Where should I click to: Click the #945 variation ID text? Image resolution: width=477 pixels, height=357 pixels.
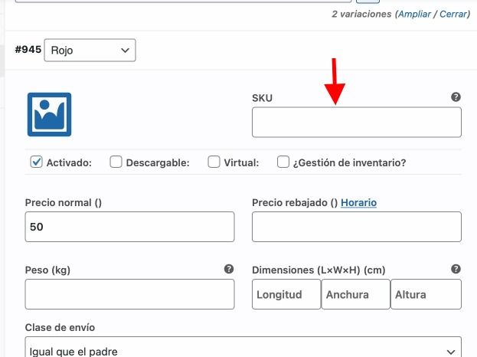point(28,49)
